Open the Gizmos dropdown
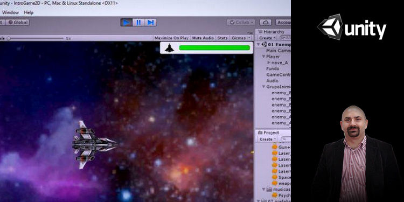Screen dimensions: 404x202 240,38
